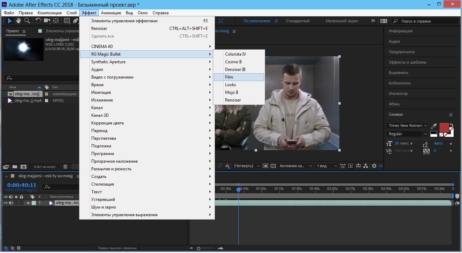
Task: Click the trash icon in Project panel
Action: tap(65, 167)
